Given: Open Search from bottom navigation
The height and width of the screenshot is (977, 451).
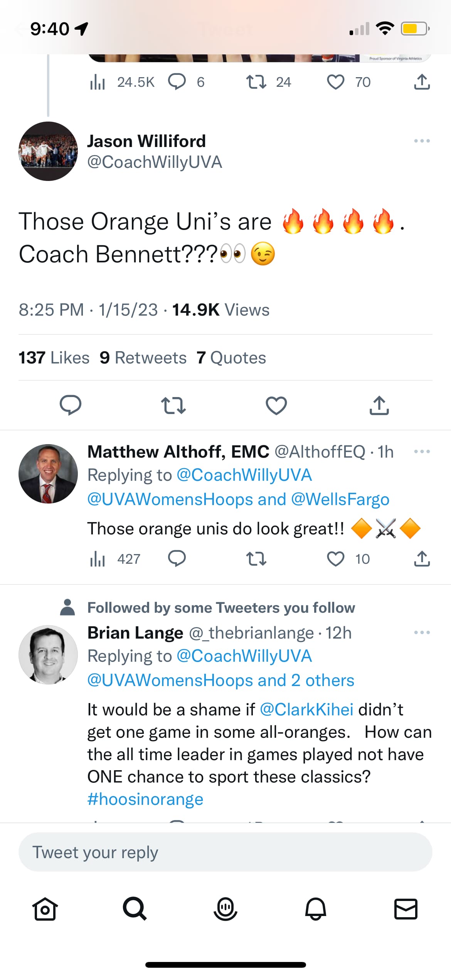Looking at the screenshot, I should [x=135, y=908].
